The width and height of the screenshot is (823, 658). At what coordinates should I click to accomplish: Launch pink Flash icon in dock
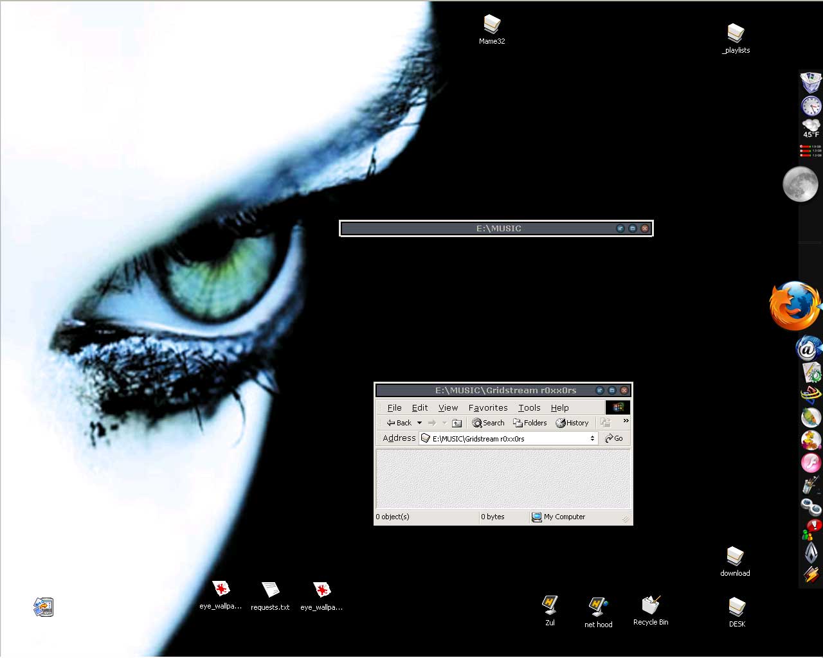coord(810,463)
